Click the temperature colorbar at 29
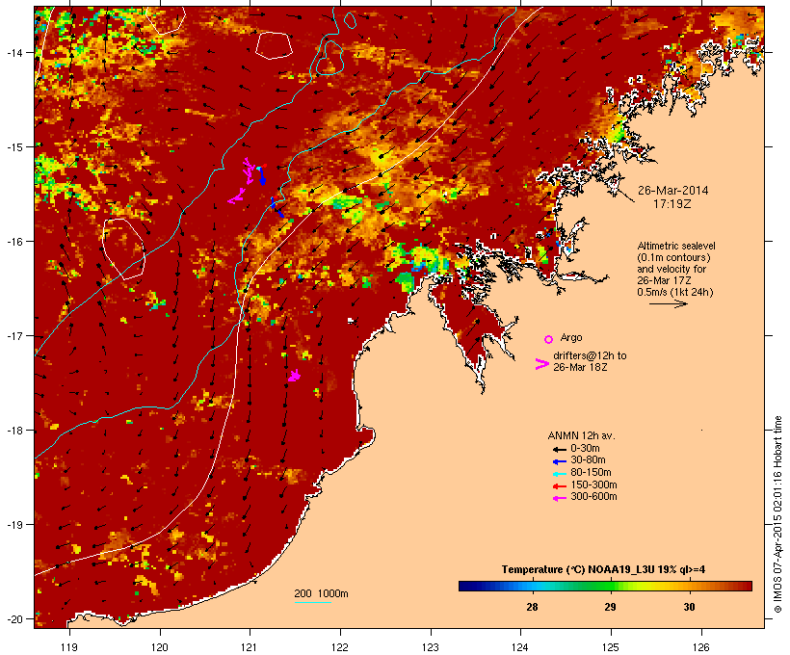Screen dimensions: 790x655 (x=610, y=586)
